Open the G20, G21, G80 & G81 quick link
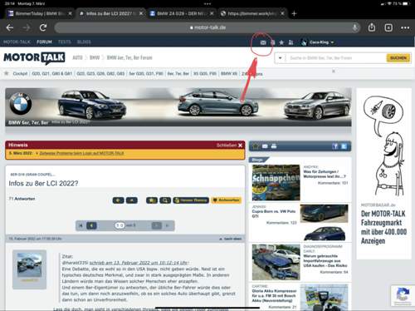 52,74
